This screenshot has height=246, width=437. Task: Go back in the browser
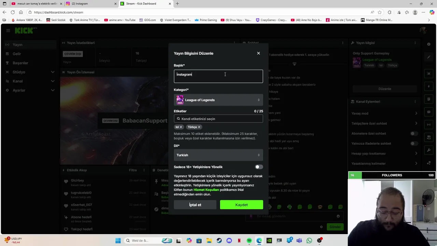tap(4, 12)
